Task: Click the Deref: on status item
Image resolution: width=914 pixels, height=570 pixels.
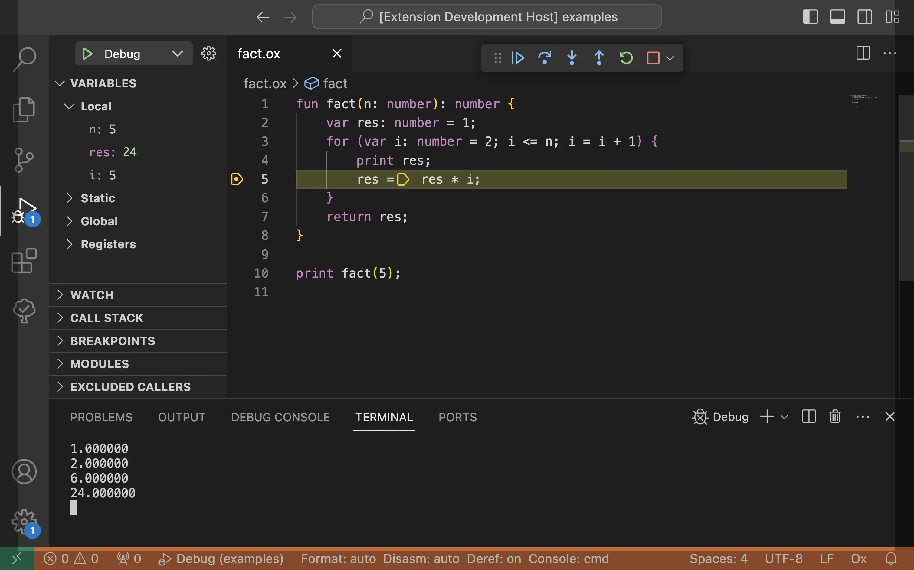Action: [x=494, y=559]
